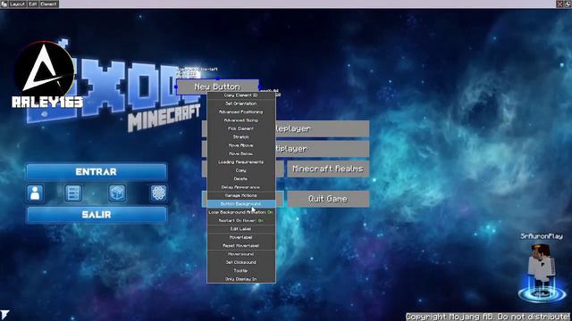Select the highlighted Button Background entry
The width and height of the screenshot is (572, 321).
[x=241, y=204]
